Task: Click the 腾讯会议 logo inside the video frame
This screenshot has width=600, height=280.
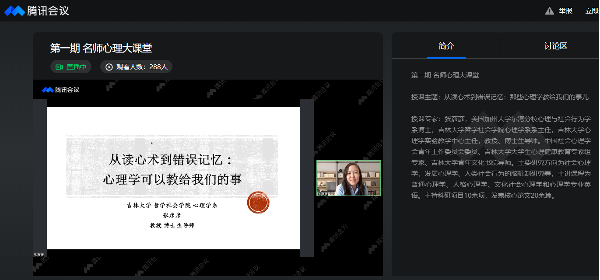Action: pos(61,90)
